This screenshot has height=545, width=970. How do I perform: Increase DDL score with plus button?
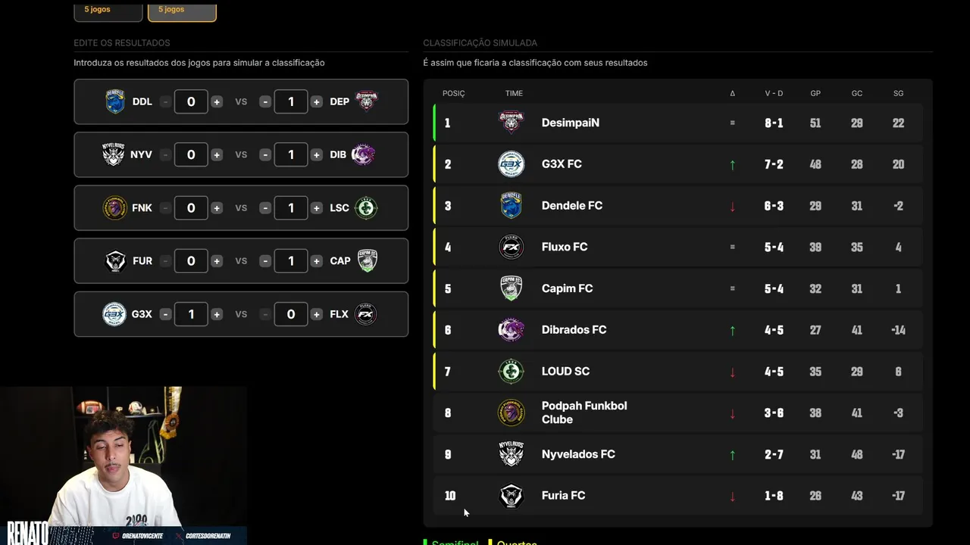click(217, 101)
